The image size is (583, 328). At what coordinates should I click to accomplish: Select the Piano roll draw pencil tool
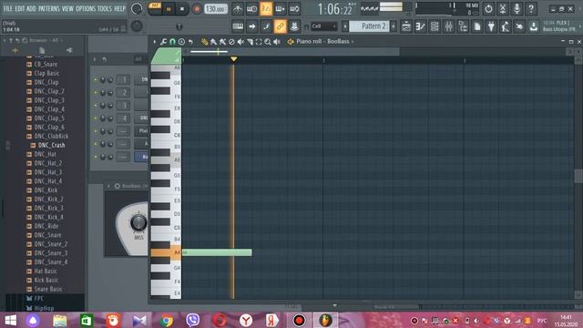204,42
